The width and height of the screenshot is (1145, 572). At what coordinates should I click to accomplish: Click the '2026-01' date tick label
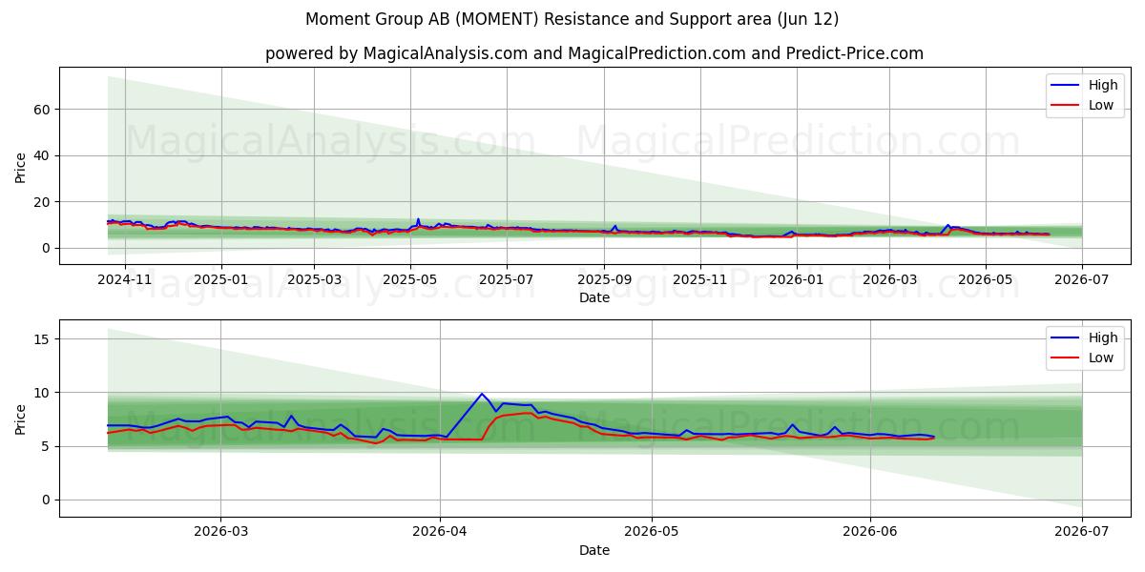point(795,280)
